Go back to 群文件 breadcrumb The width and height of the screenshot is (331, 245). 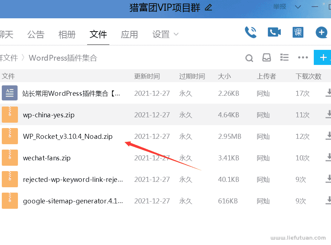point(9,58)
